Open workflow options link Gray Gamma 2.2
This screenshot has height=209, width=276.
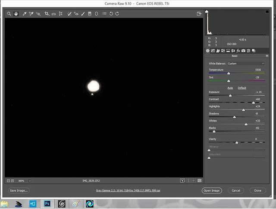coord(128,190)
